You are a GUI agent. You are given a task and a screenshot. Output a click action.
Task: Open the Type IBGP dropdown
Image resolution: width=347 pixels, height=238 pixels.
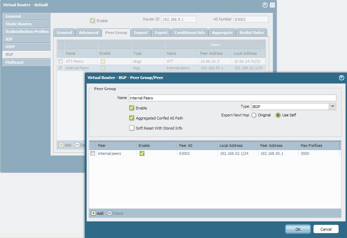point(332,107)
